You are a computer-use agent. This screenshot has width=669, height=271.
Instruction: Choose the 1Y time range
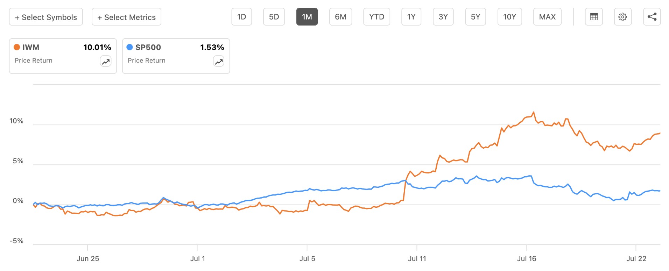pos(411,17)
